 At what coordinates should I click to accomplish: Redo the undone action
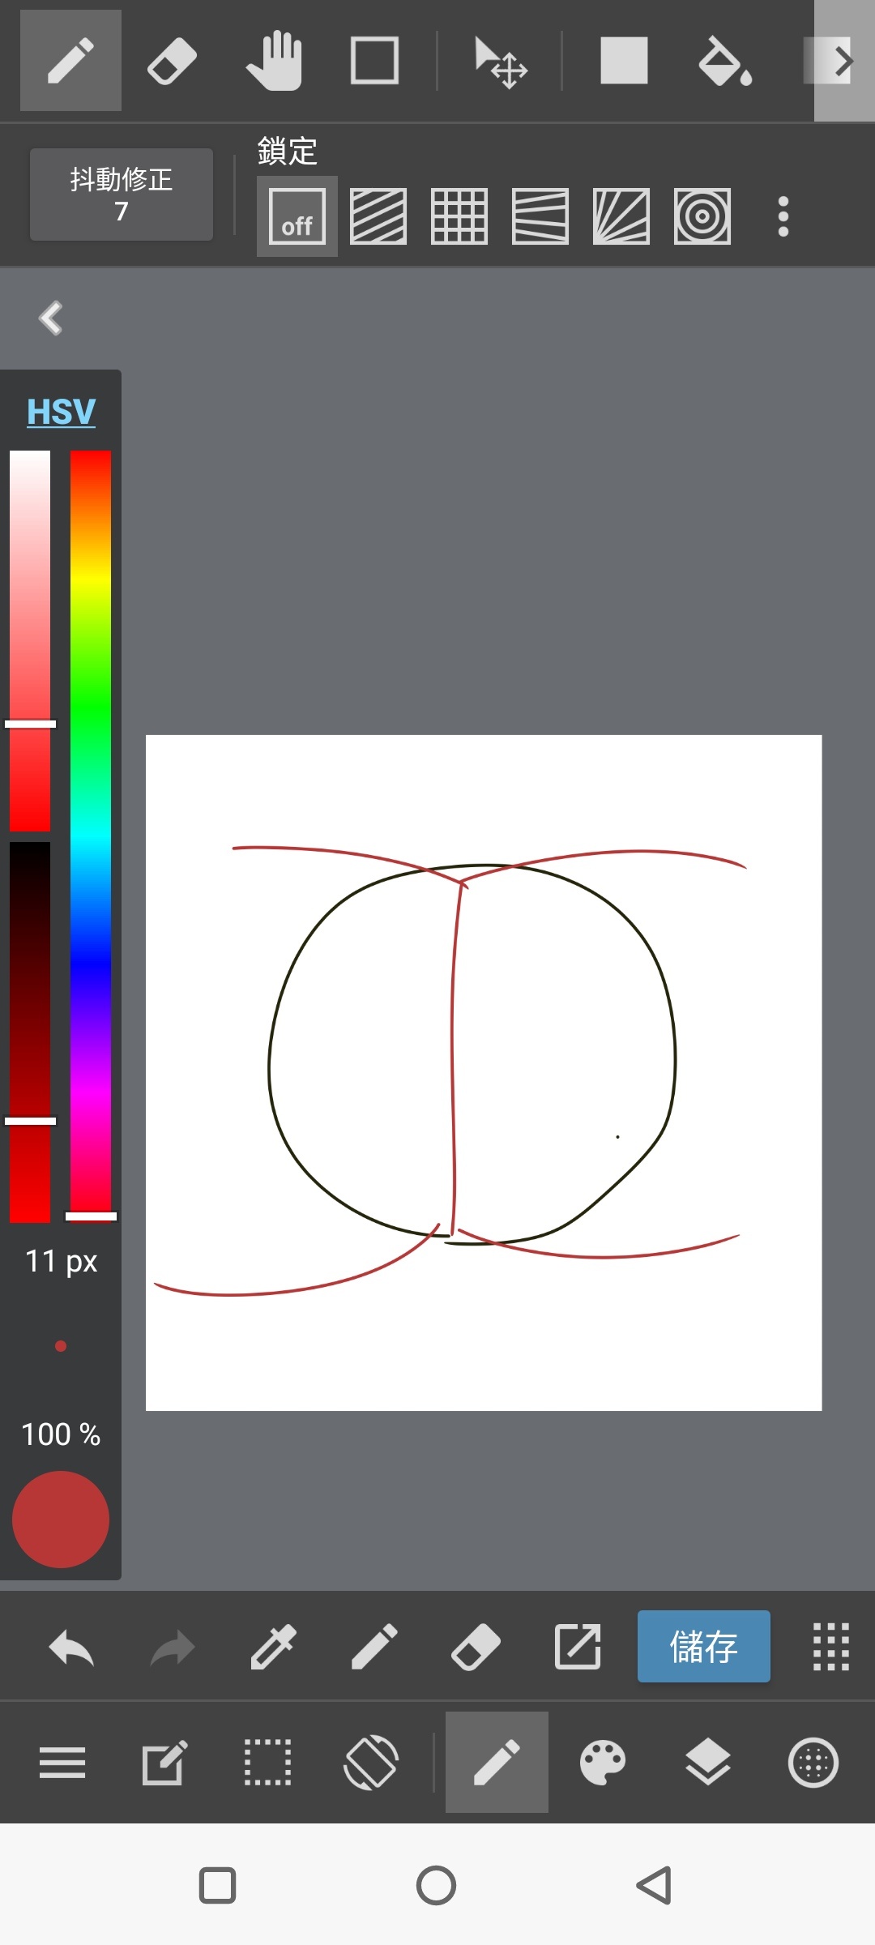coord(173,1648)
